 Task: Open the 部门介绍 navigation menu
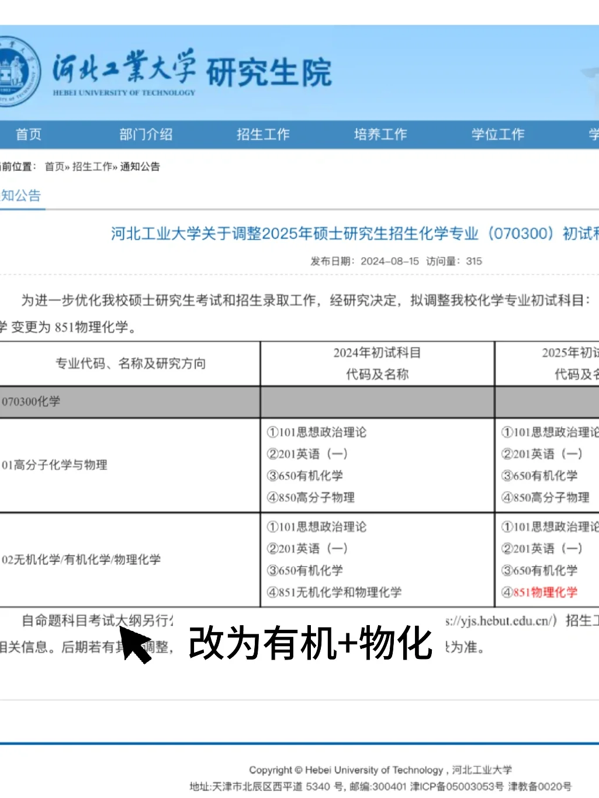coord(146,134)
